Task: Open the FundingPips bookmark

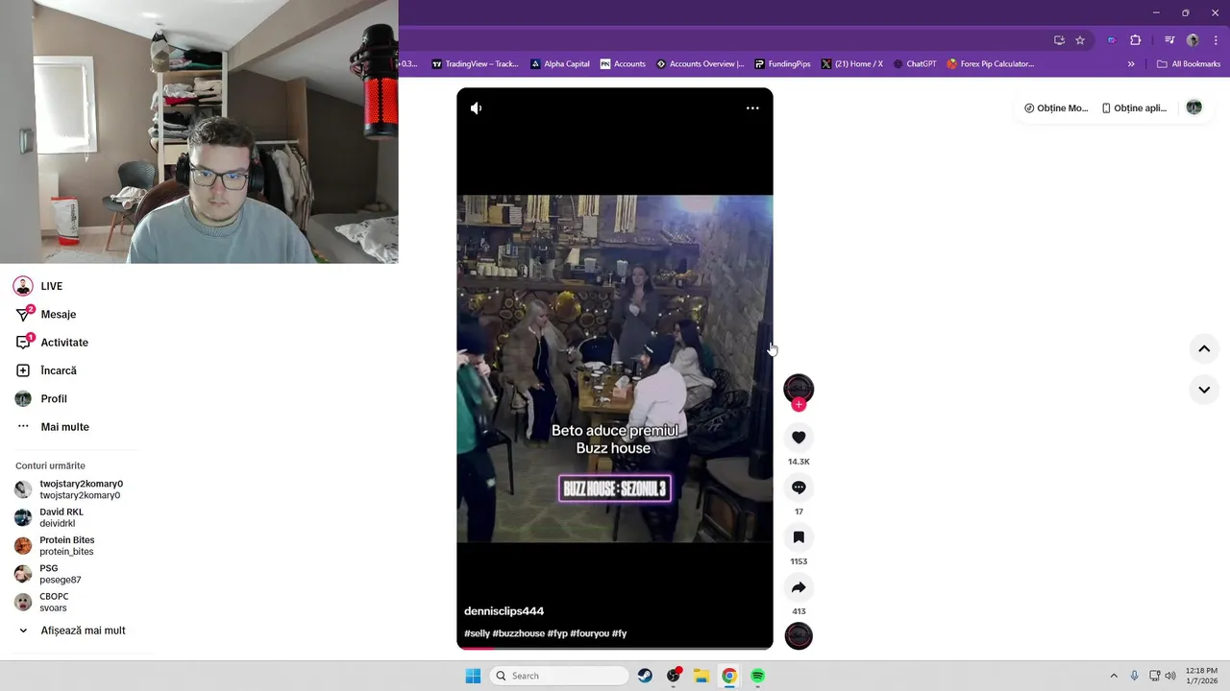Action: [x=782, y=64]
